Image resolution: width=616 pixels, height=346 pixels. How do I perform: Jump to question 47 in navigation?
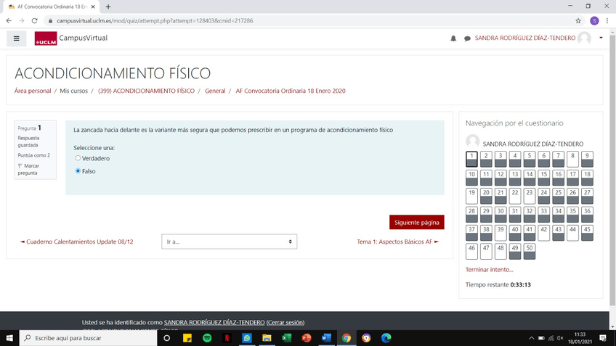click(x=486, y=252)
